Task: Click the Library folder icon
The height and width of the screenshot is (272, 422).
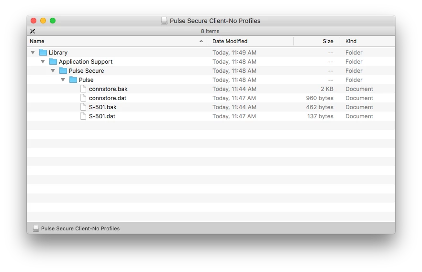Action: (x=43, y=52)
